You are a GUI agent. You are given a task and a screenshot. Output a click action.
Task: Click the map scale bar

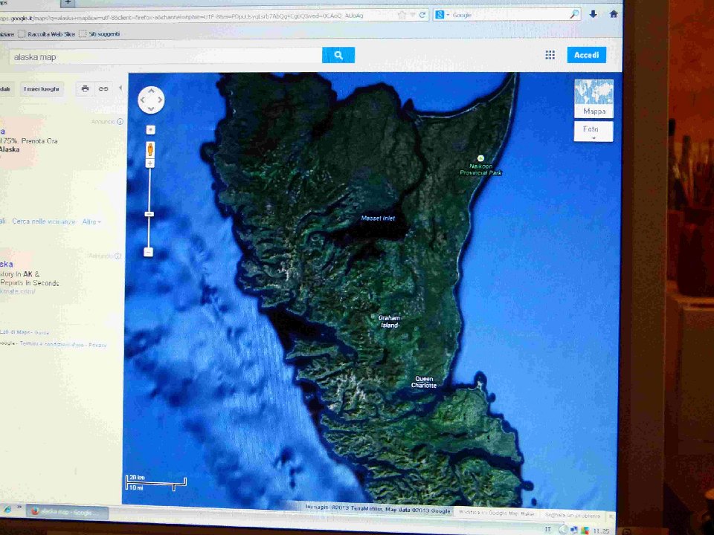coord(156,483)
